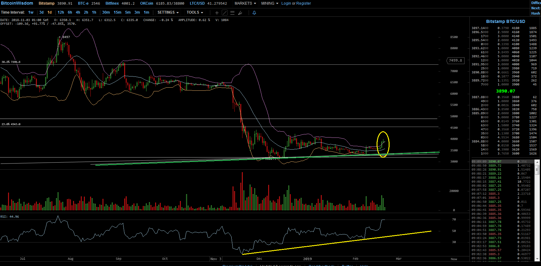Image resolution: width=541 pixels, height=266 pixels.
Task: Switch time interval to 2h
Action: coord(86,12)
